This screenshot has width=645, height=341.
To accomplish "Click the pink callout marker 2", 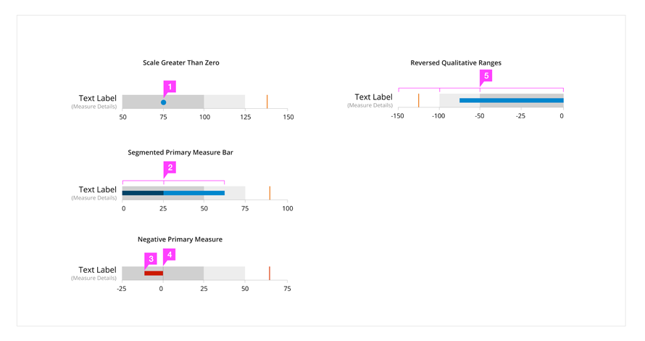I will click(x=170, y=168).
